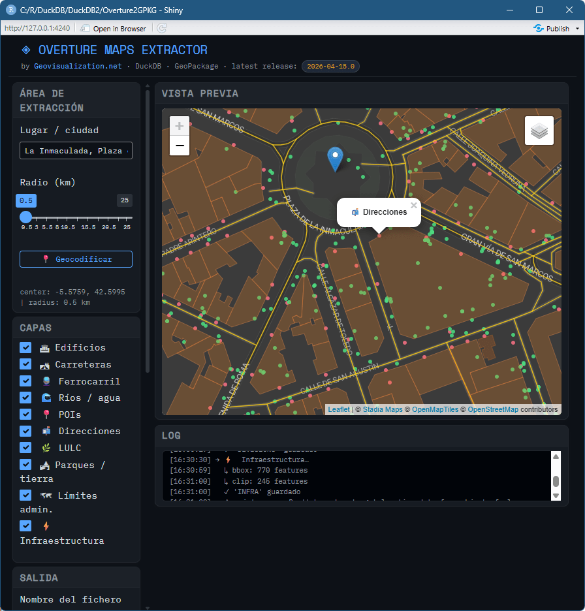This screenshot has width=585, height=611.
Task: Uncheck the Edificios layer checkbox
Action: tap(25, 347)
